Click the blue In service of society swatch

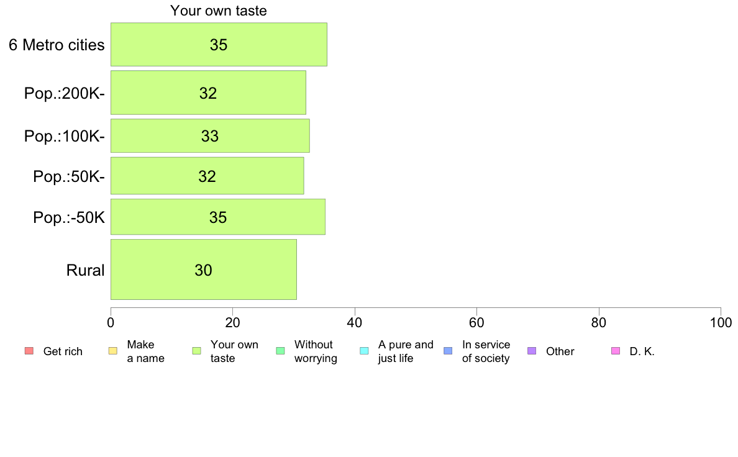pyautogui.click(x=448, y=351)
